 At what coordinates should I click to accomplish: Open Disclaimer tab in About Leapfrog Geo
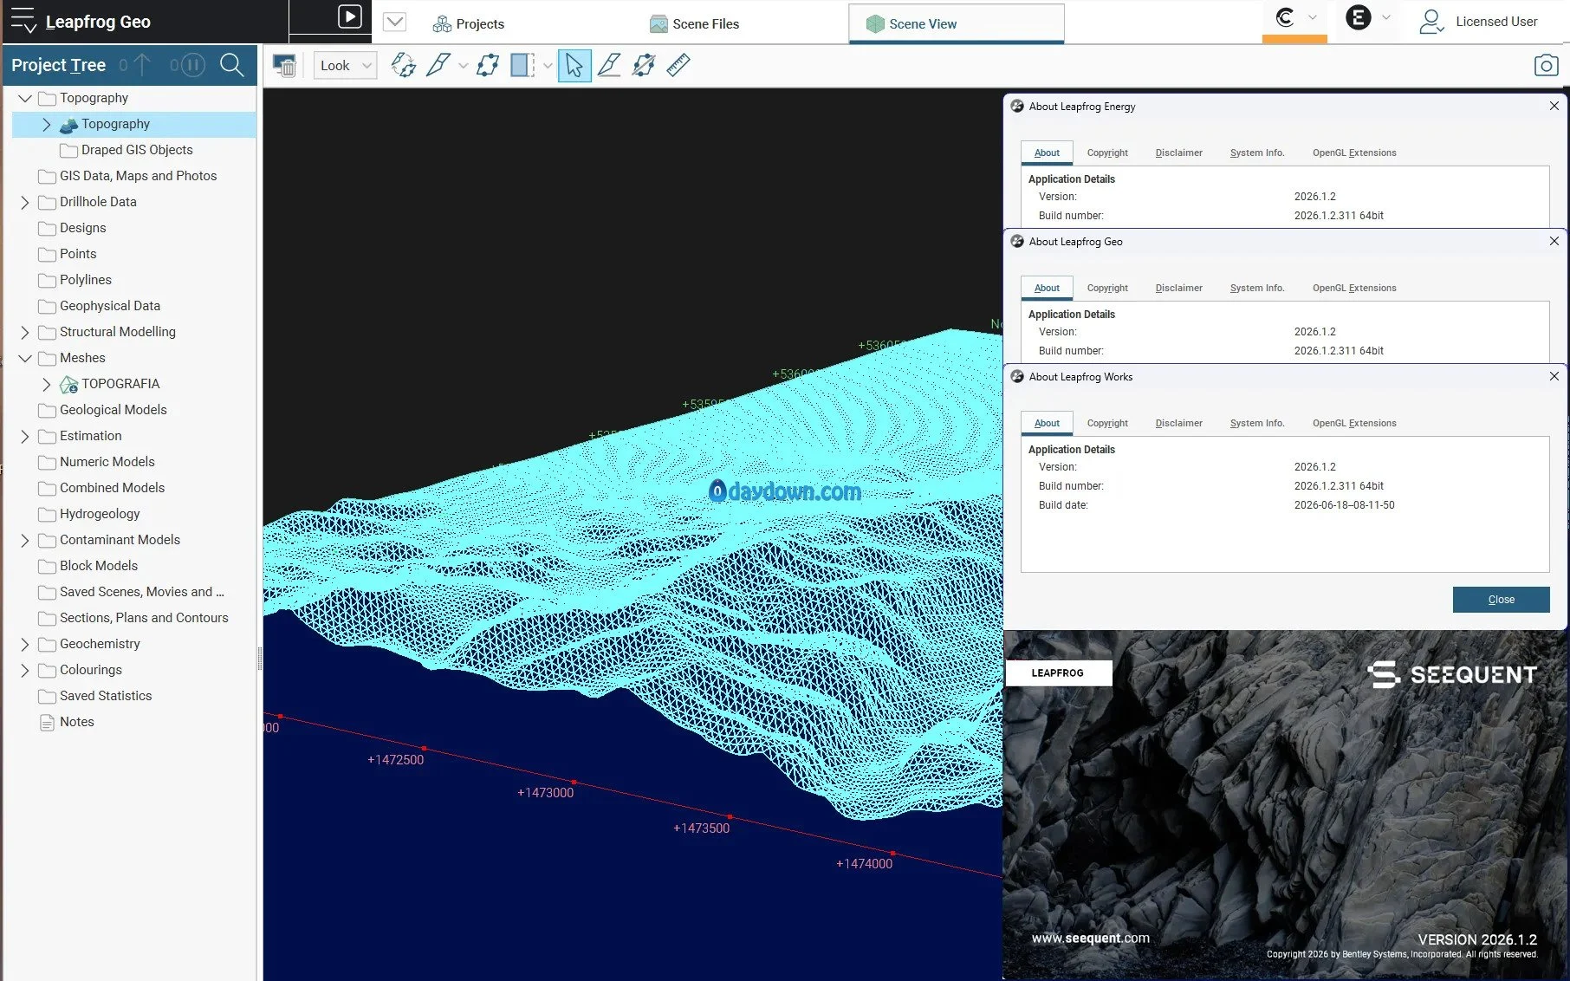pos(1179,288)
